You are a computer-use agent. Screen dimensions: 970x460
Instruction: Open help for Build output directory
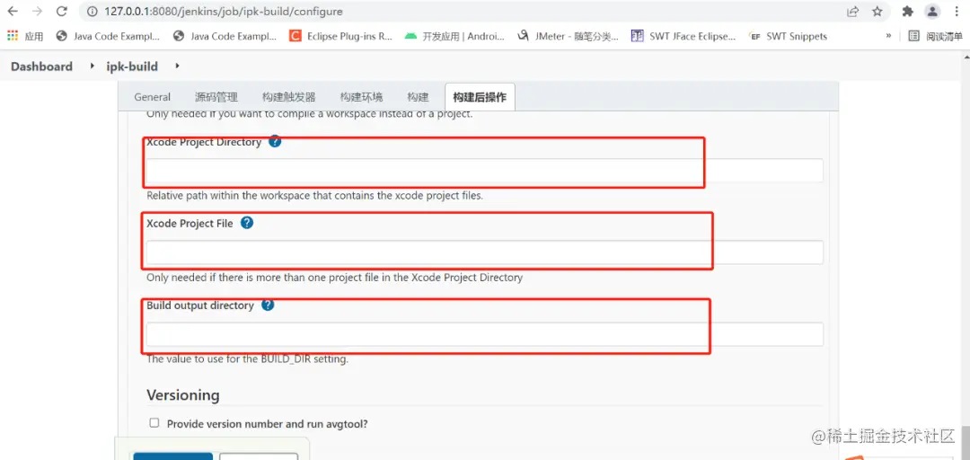pyautogui.click(x=268, y=305)
